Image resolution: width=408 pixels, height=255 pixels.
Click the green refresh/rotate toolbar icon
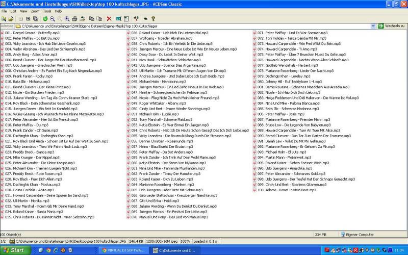45,19
